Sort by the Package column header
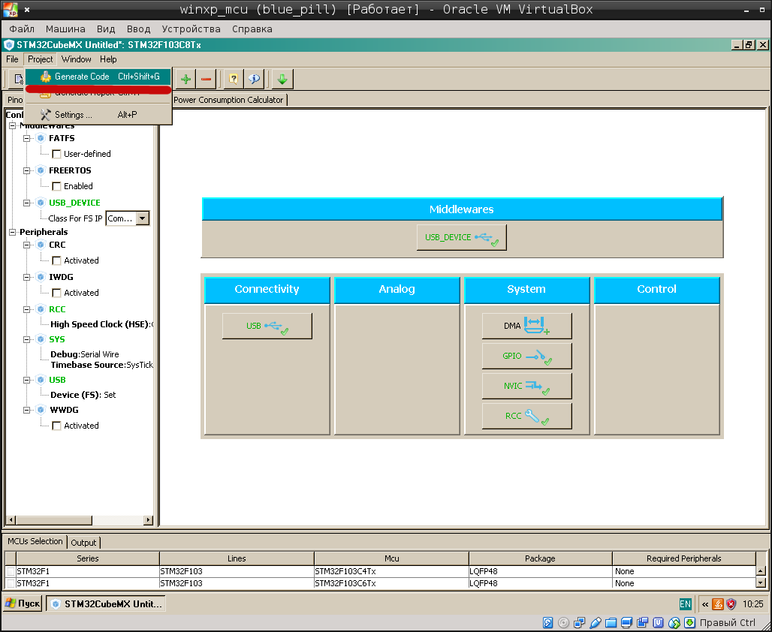This screenshot has height=632, width=772. pos(540,558)
